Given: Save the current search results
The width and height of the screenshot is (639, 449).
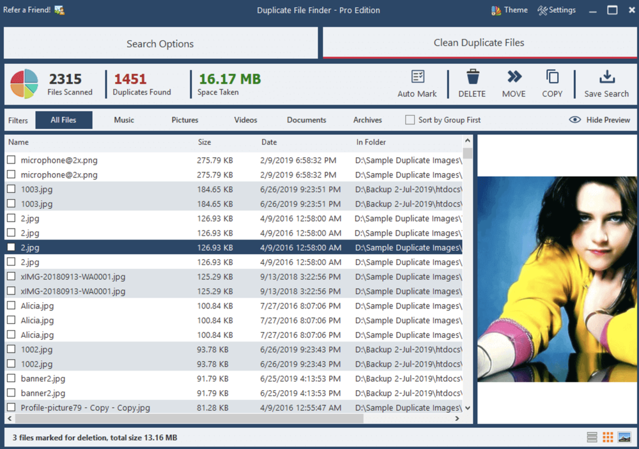Looking at the screenshot, I should point(605,83).
